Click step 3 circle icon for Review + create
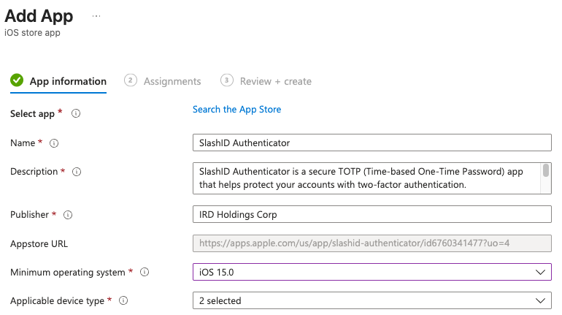The image size is (562, 315). 226,80
